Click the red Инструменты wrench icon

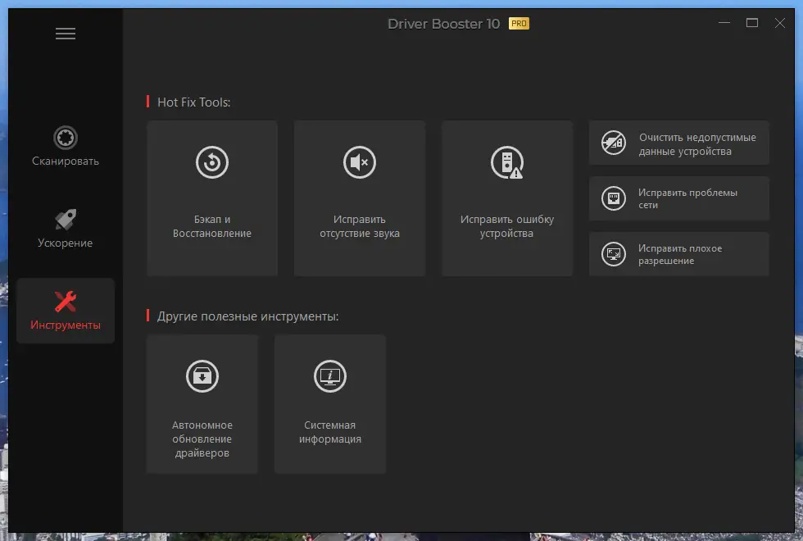66,302
